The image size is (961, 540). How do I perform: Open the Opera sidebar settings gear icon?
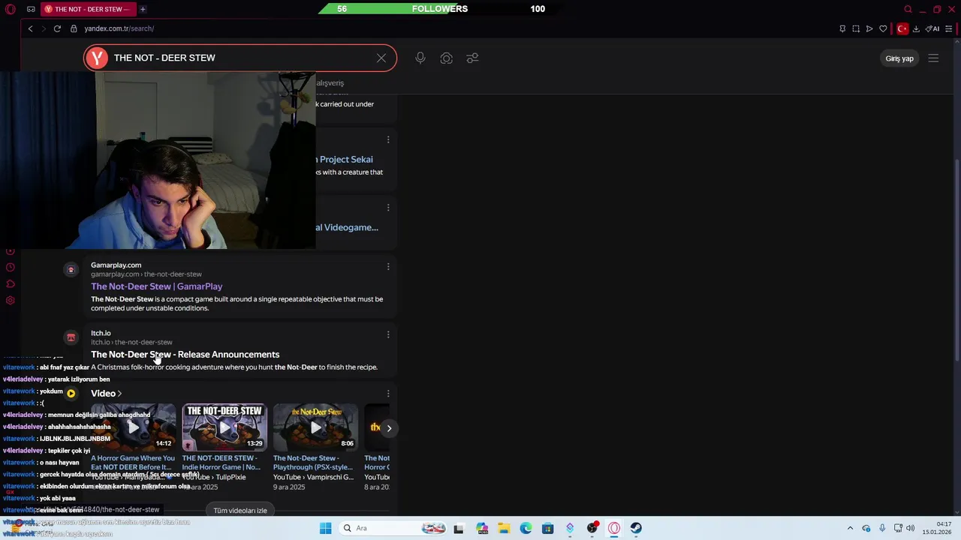[11, 301]
